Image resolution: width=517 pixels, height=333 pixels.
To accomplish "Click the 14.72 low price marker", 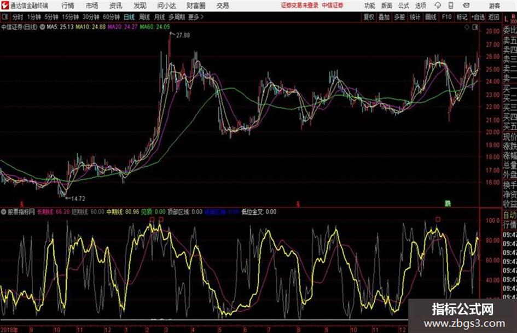I will click(x=78, y=199).
